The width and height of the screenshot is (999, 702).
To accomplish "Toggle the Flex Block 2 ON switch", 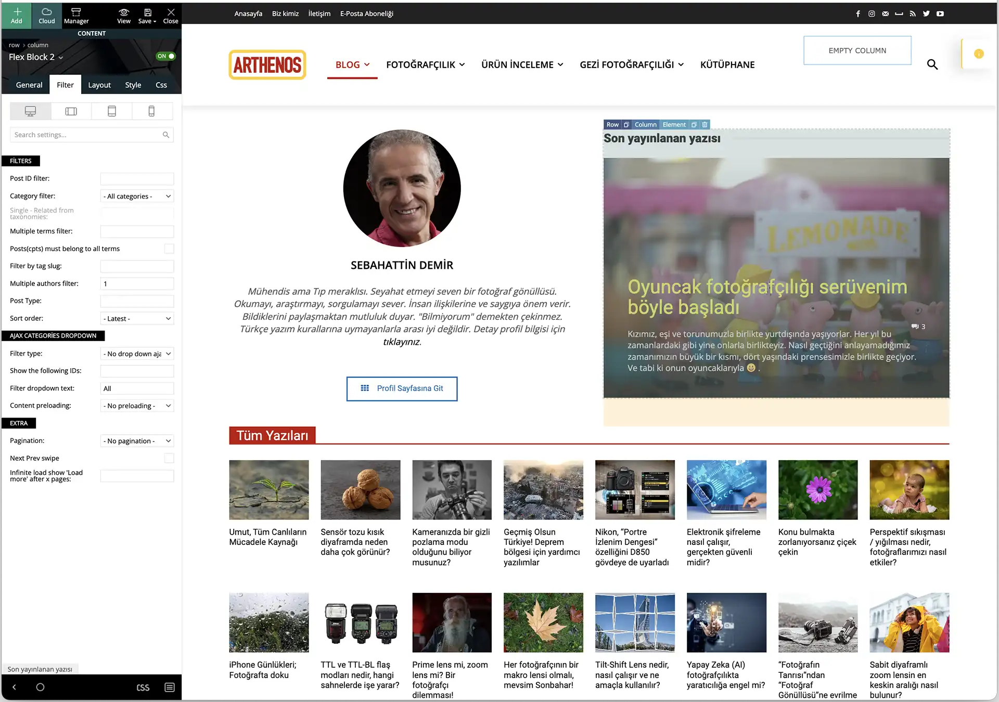I will coord(166,56).
